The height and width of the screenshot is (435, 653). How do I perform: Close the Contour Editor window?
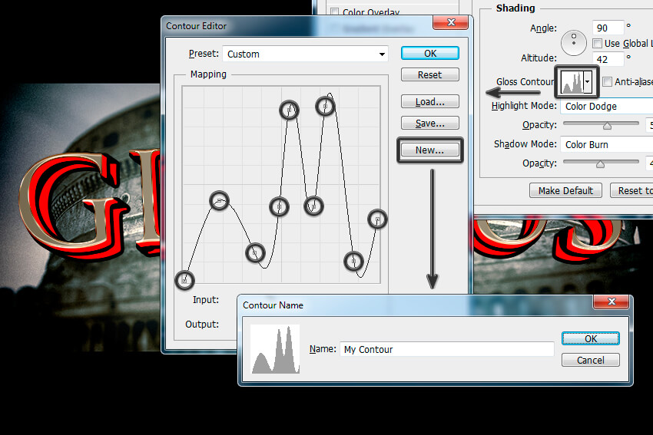451,22
